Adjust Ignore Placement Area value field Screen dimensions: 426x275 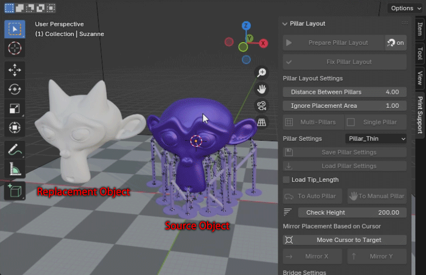tap(345, 106)
